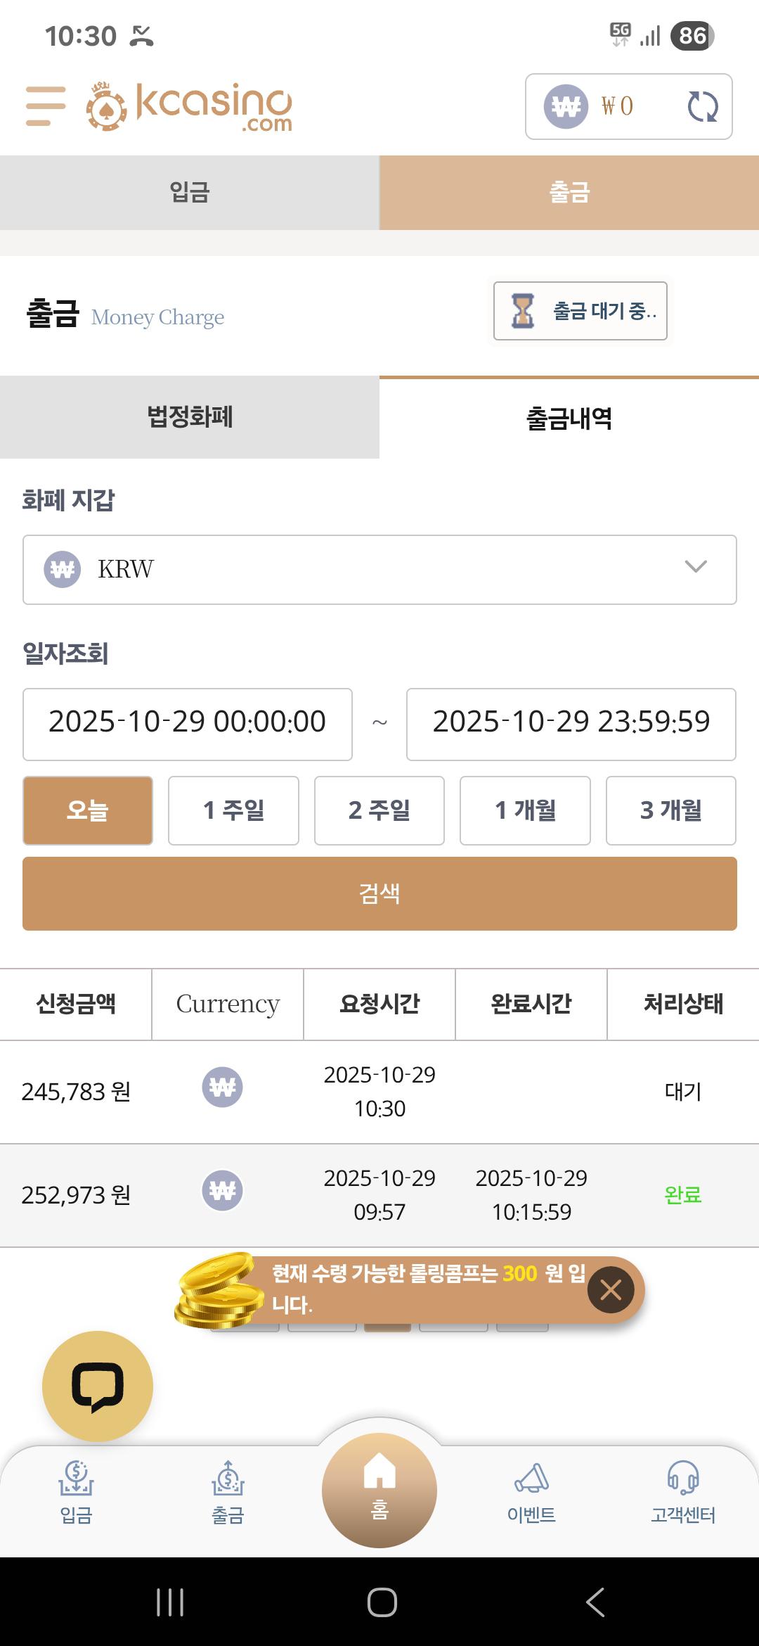Refresh the ₩0 balance
Screen dimensions: 759x1646
702,107
